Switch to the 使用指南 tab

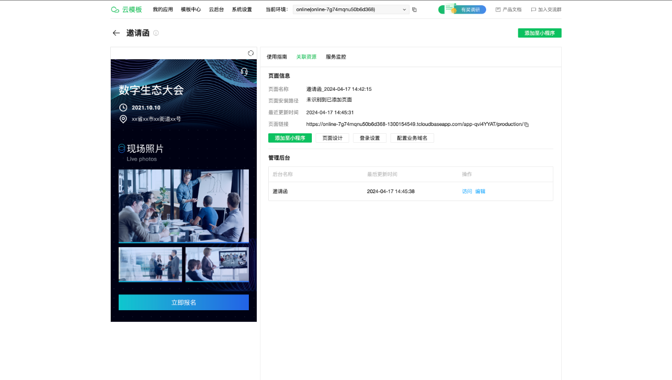coord(277,57)
